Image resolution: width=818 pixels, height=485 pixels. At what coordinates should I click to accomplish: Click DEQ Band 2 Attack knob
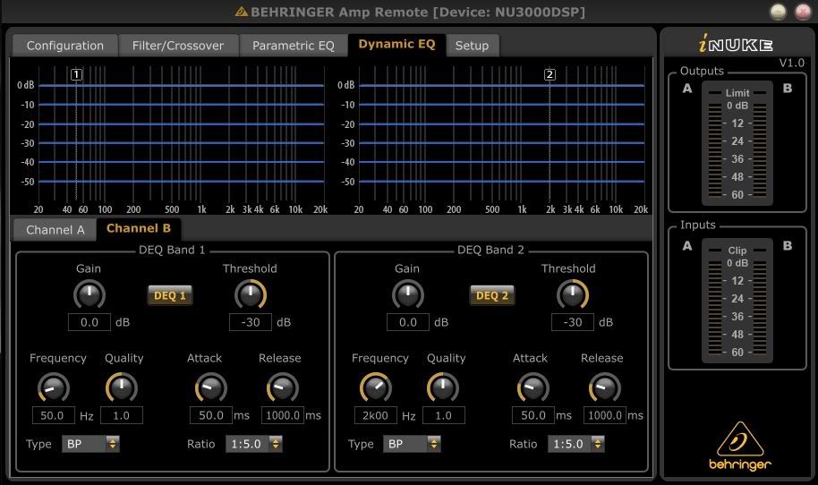coord(533,388)
